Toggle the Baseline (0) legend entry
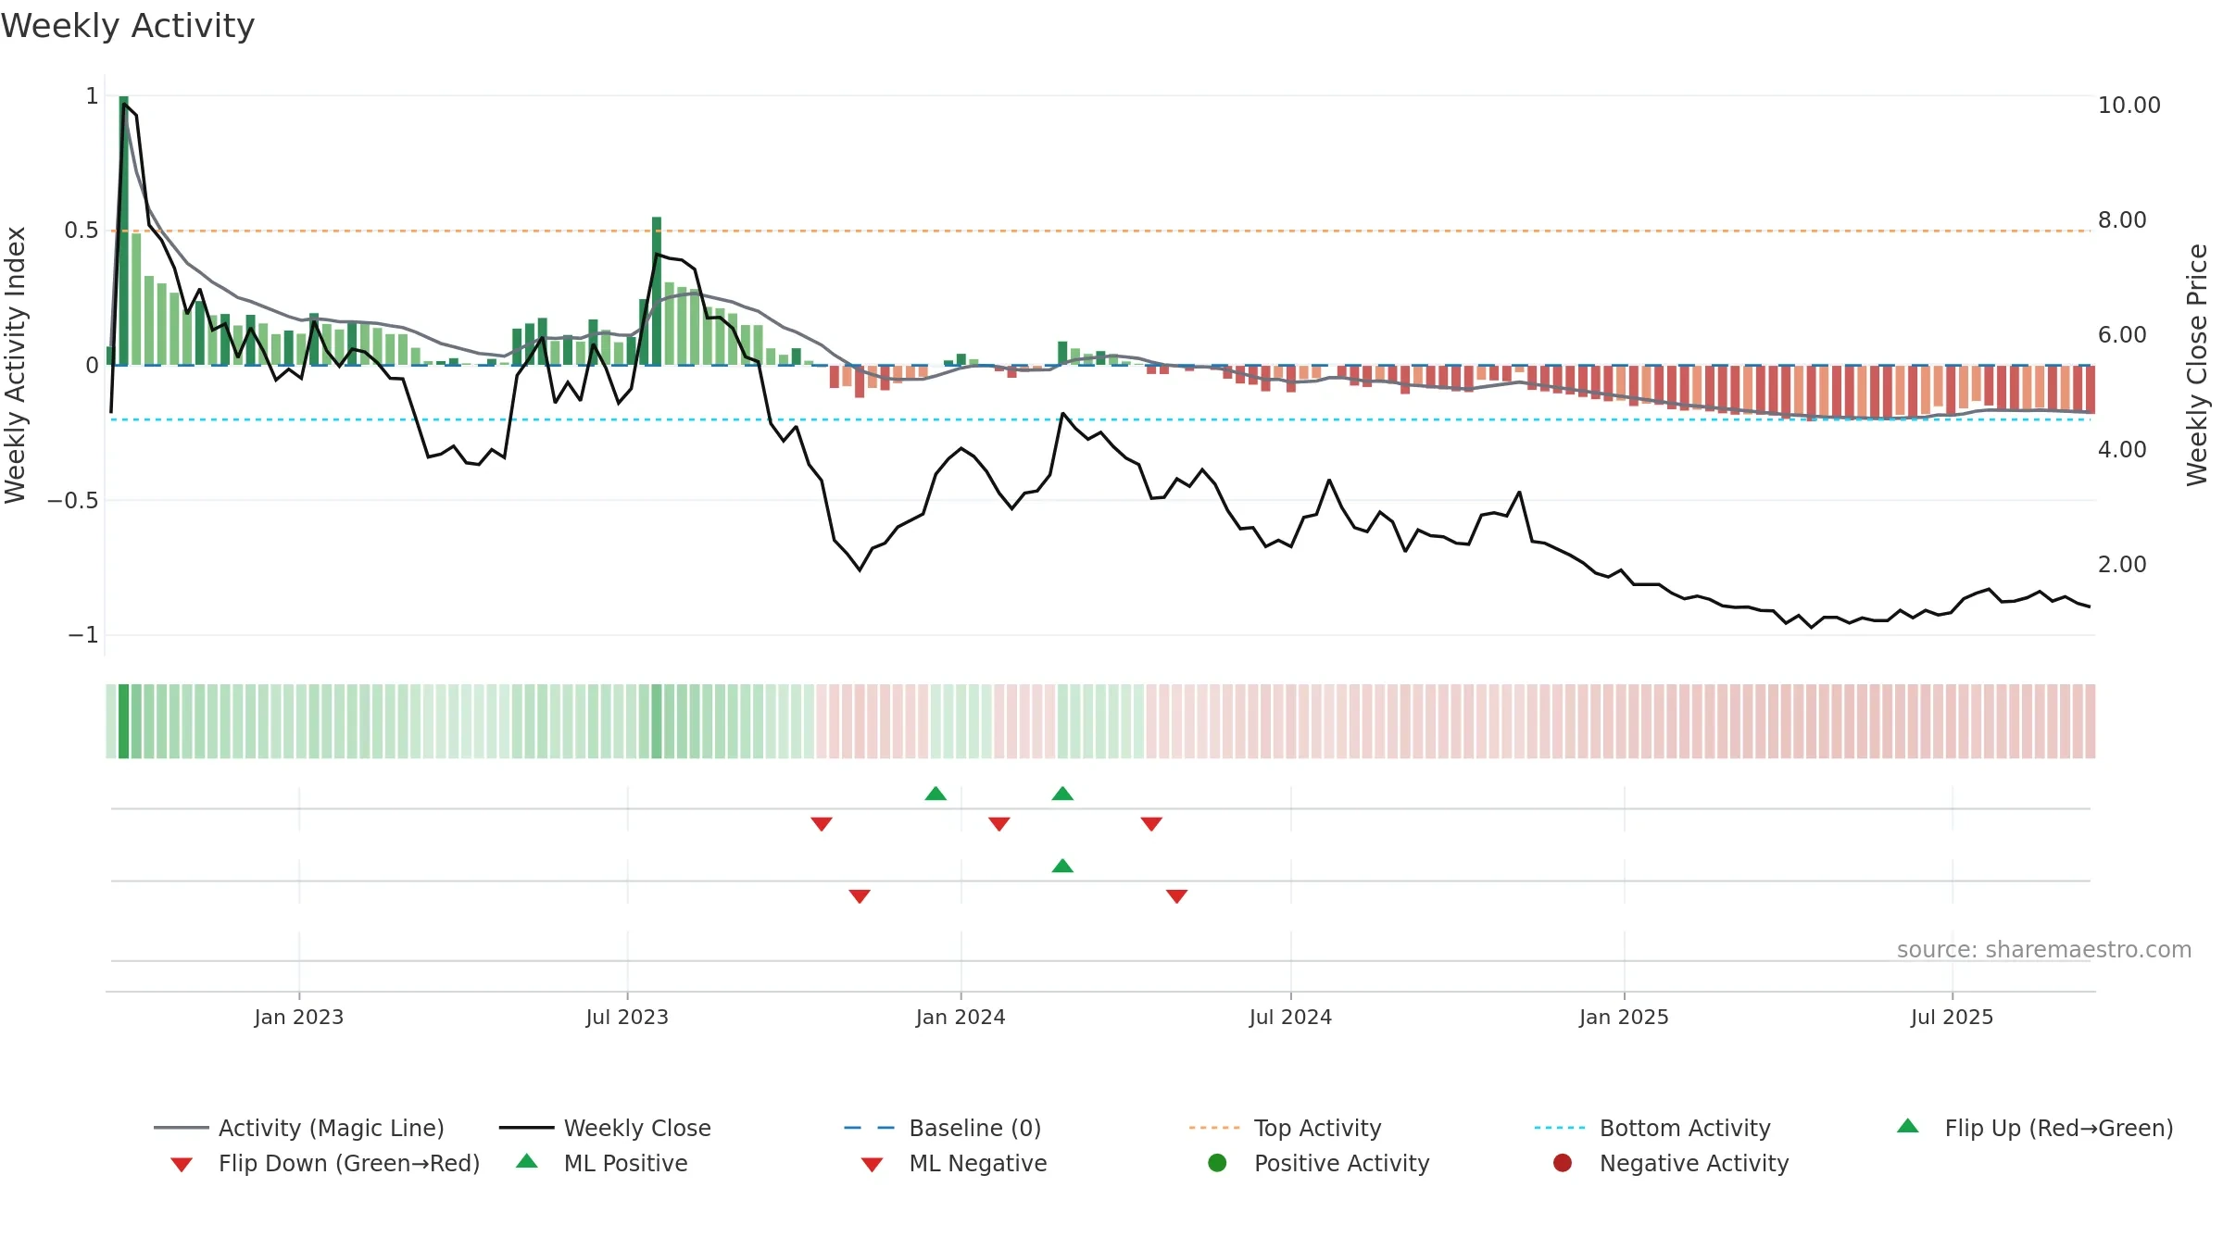The height and width of the screenshot is (1250, 2223). point(943,1128)
